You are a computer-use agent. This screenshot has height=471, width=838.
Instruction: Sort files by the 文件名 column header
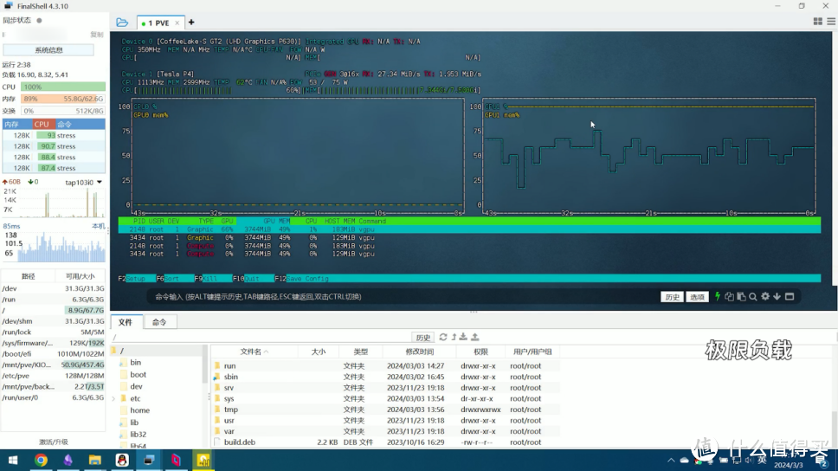(x=251, y=352)
